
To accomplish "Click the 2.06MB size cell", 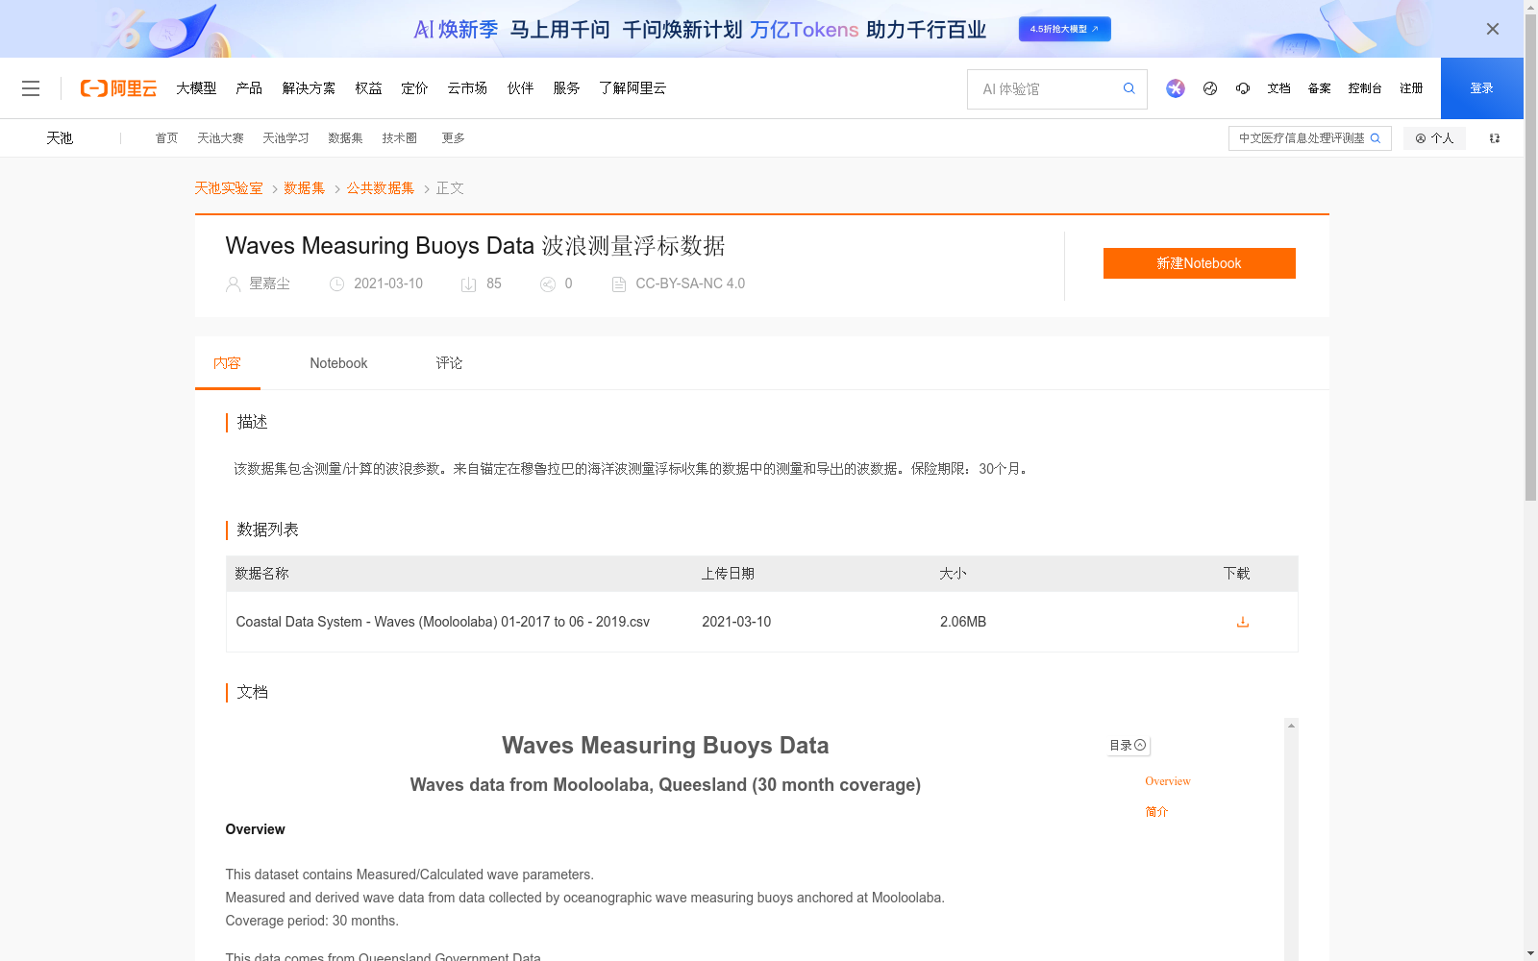I will [963, 622].
